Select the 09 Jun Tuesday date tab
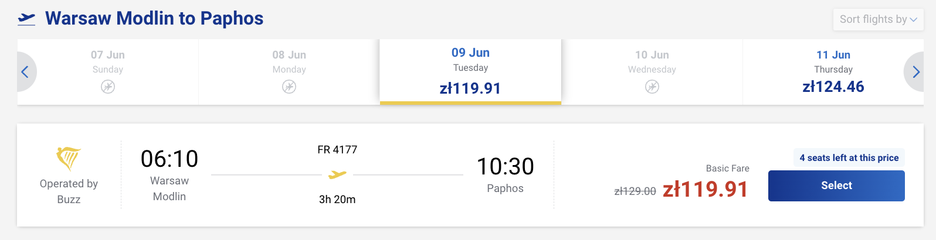This screenshot has height=240, width=936. pos(470,71)
